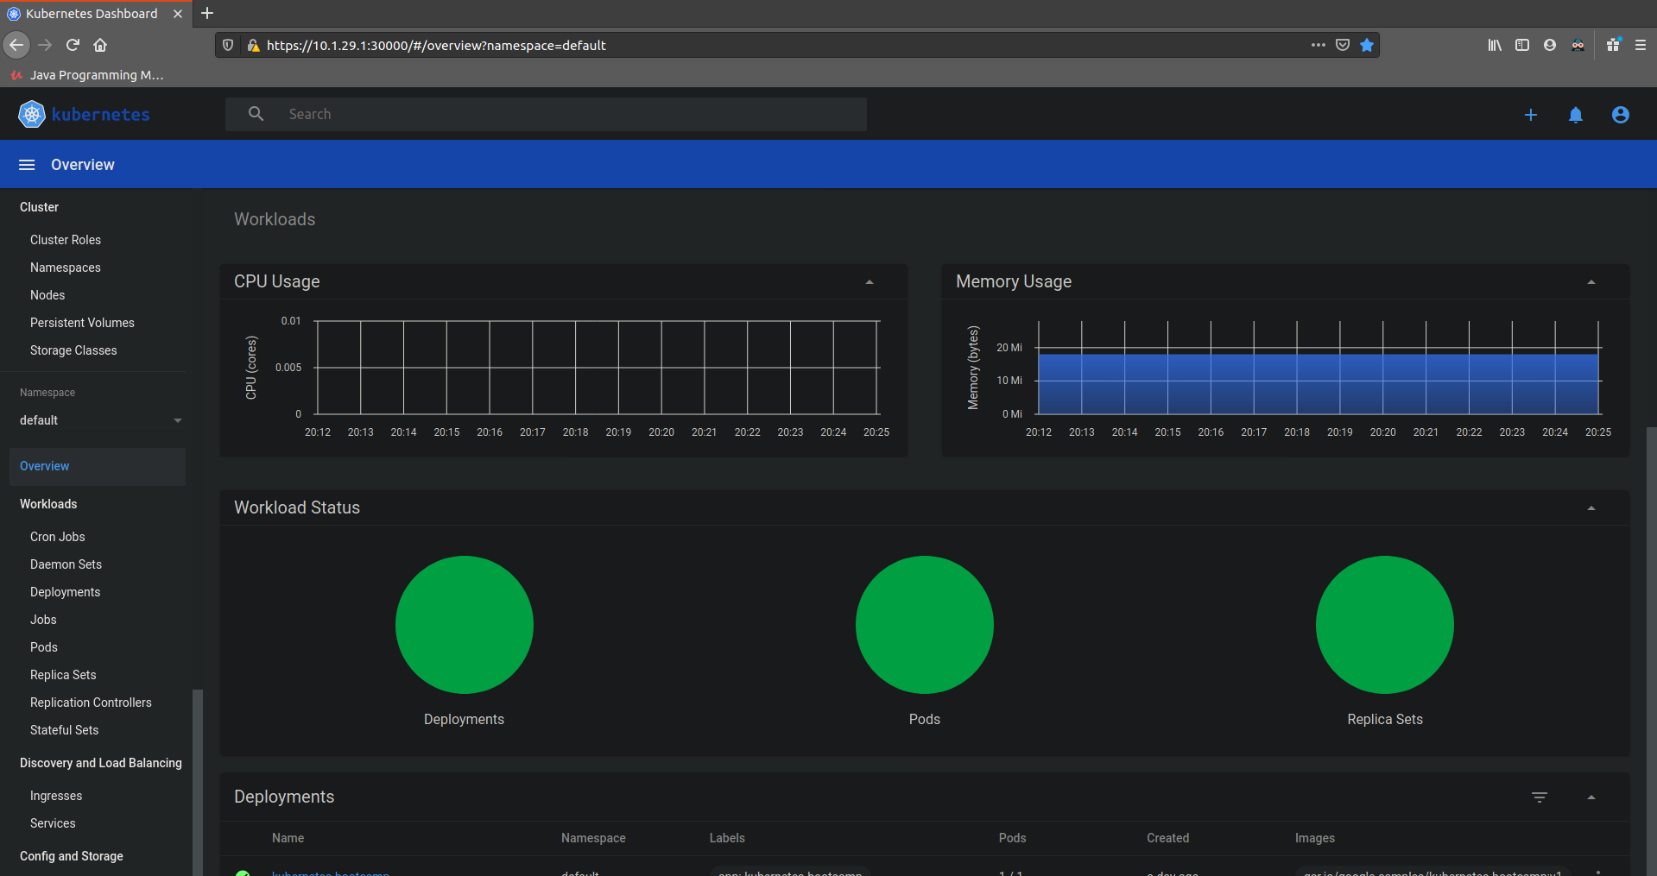Open Ingresses in sidebar
The width and height of the screenshot is (1657, 876).
[x=56, y=796]
